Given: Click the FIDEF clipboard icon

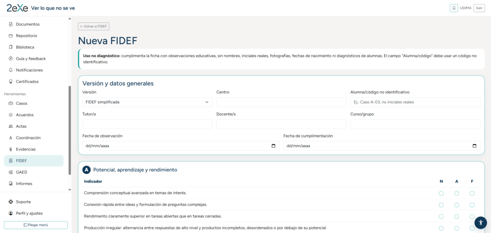Looking at the screenshot, I should [x=11, y=161].
